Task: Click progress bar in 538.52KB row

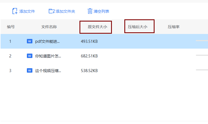Action: 202,70
